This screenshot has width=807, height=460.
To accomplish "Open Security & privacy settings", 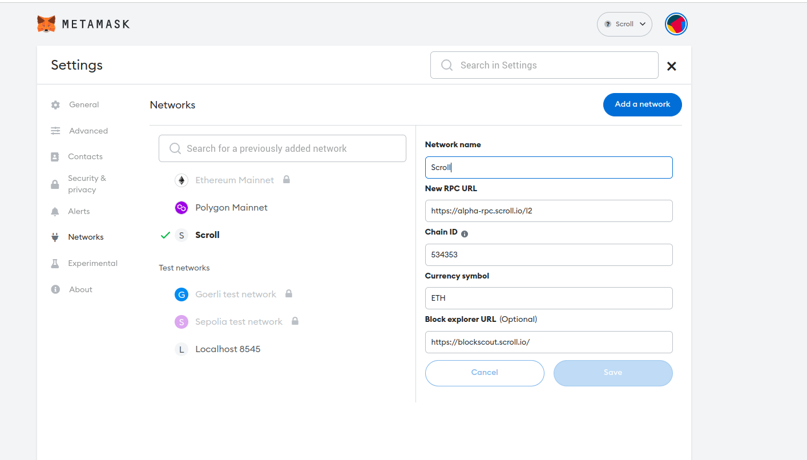I will coord(87,184).
